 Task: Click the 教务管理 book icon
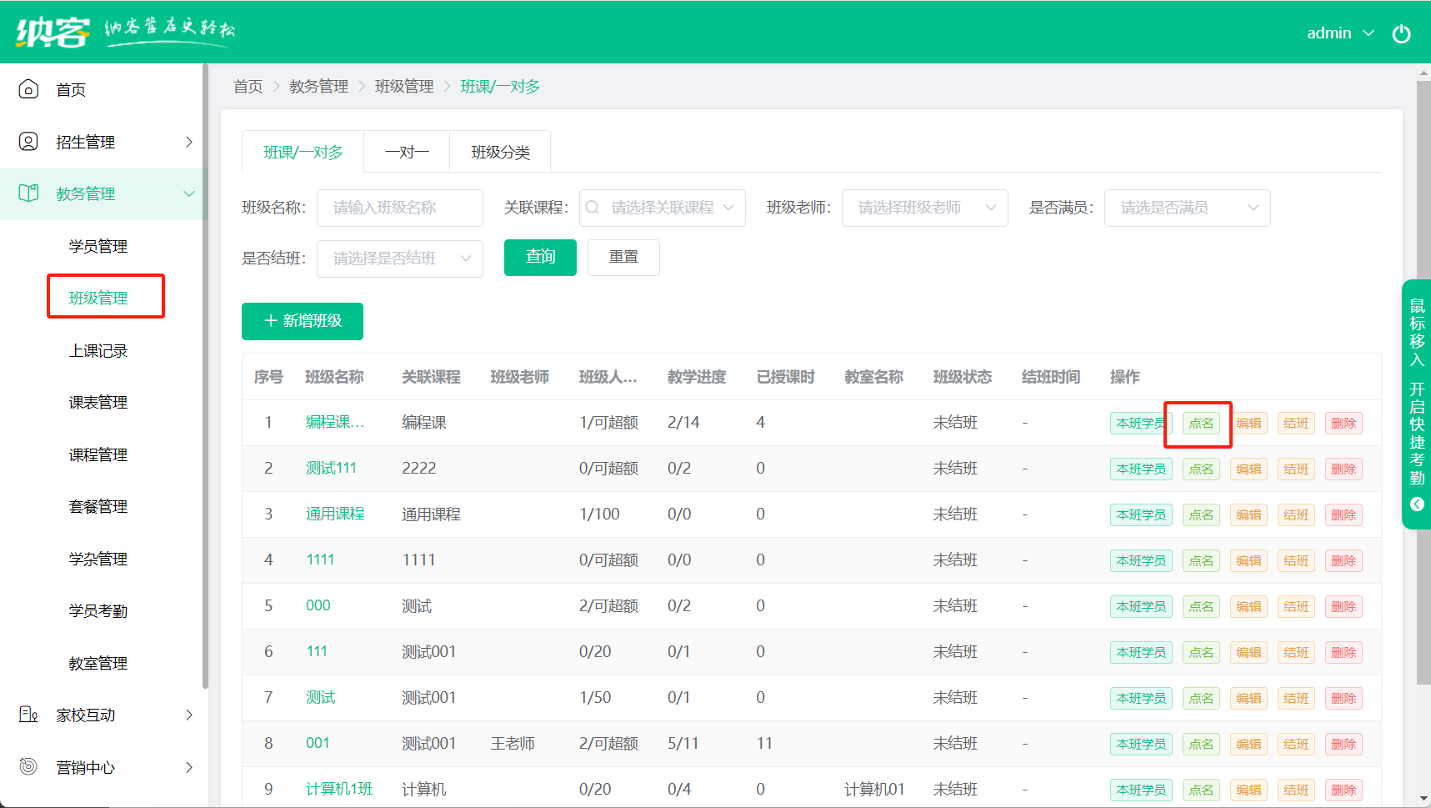[x=28, y=193]
